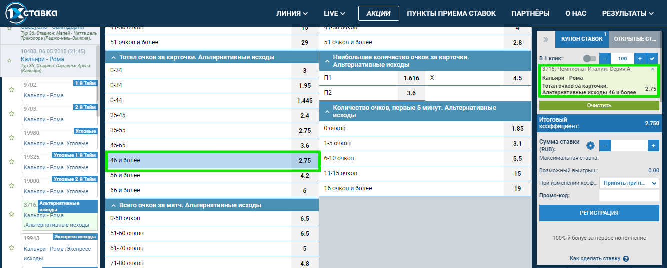Image resolution: width=667 pixels, height=268 pixels.
Task: Select odds 3.6 for 45-65
Action: point(305,146)
